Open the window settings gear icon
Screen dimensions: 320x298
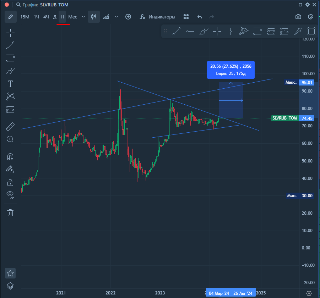tap(307, 5)
